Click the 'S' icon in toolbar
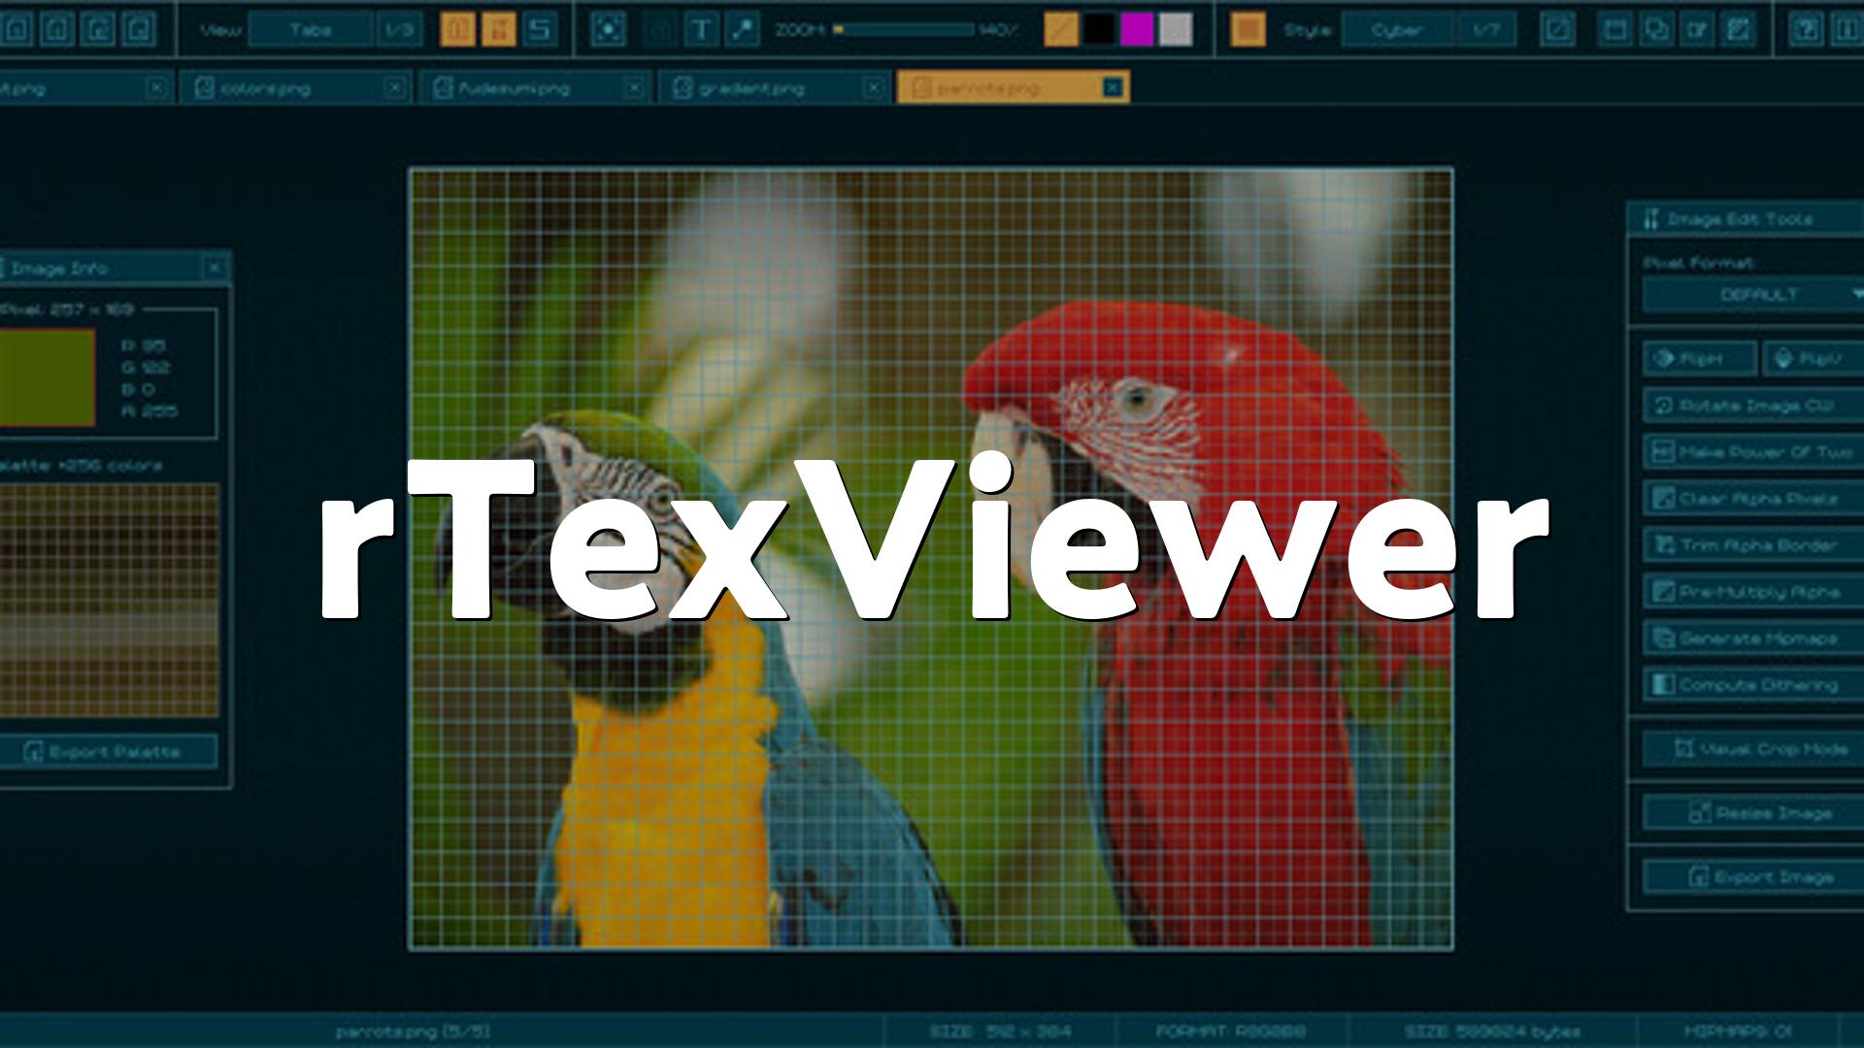 point(540,30)
